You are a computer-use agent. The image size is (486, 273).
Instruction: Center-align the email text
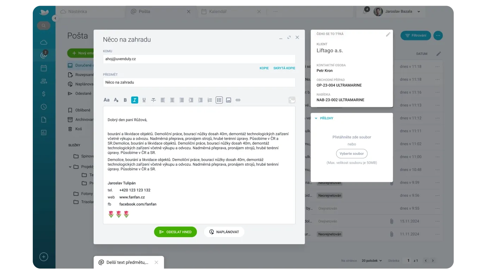pyautogui.click(x=172, y=100)
